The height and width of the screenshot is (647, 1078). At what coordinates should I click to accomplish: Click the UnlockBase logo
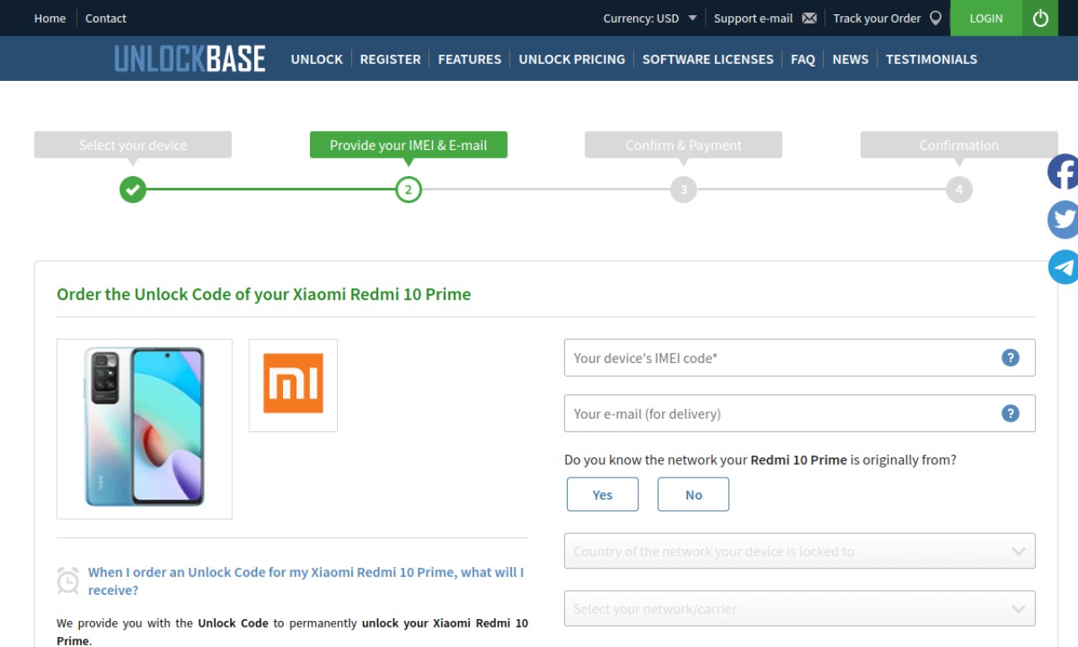(x=190, y=59)
